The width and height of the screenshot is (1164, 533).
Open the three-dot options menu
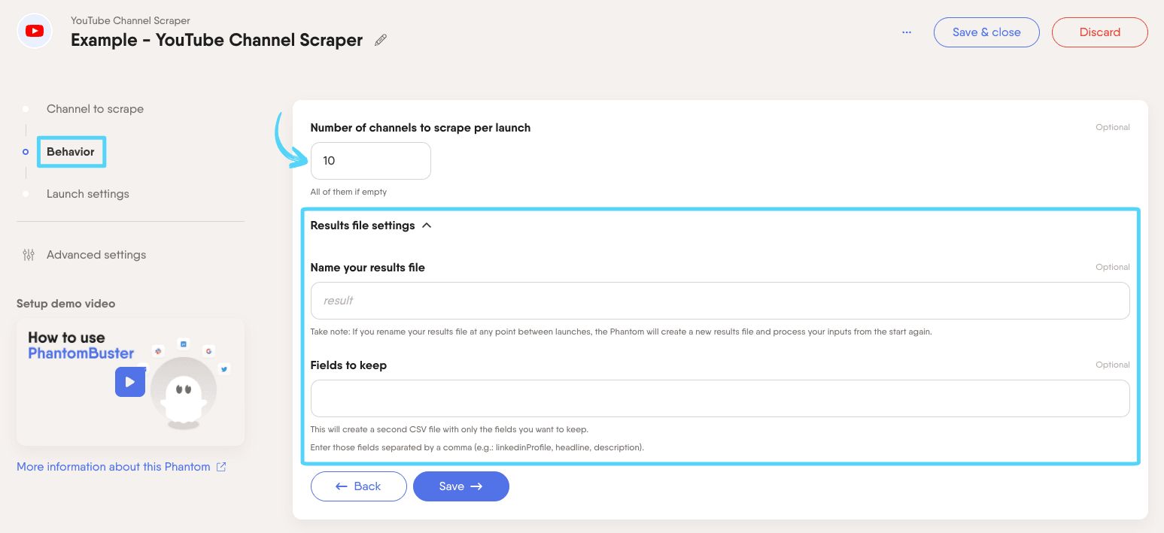click(x=906, y=32)
